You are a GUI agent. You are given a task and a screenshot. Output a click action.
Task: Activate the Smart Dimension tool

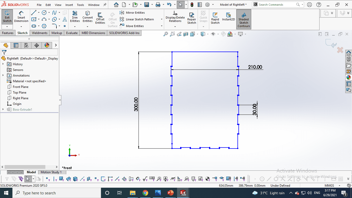pyautogui.click(x=21, y=17)
